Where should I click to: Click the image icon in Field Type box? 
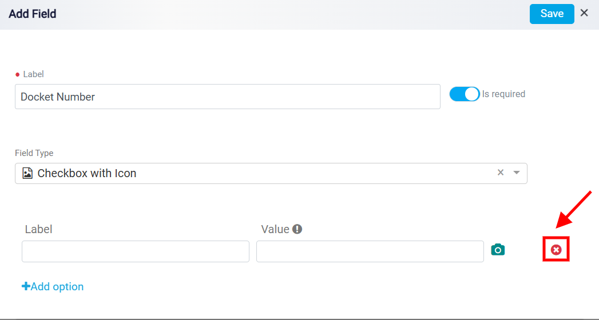[27, 173]
